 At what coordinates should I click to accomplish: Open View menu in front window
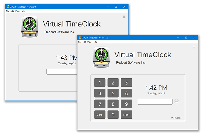point(89,42)
